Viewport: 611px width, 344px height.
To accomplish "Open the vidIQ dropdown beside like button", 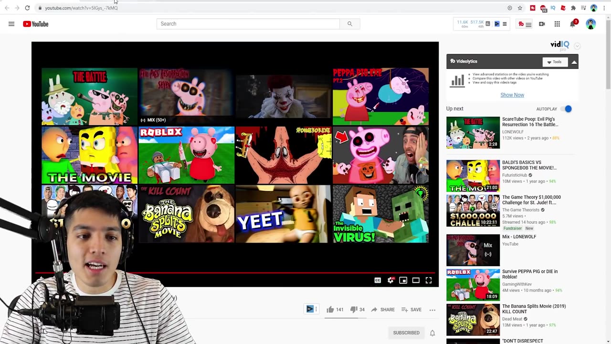I will pyautogui.click(x=312, y=309).
